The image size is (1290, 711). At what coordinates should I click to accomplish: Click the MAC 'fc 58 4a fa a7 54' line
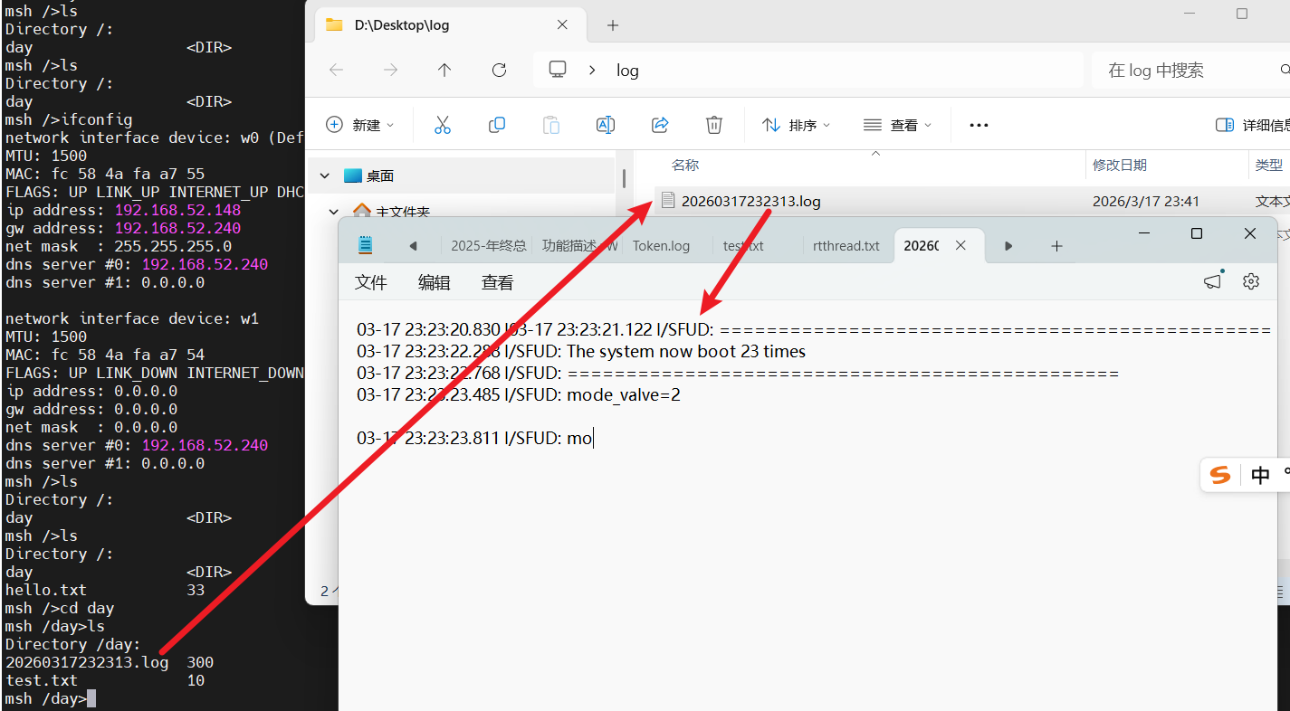click(x=105, y=355)
